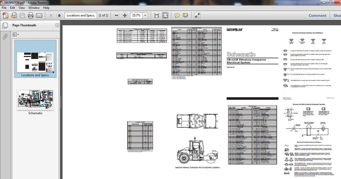Go to previous page arrow
The height and width of the screenshot is (179, 341).
(51, 15)
